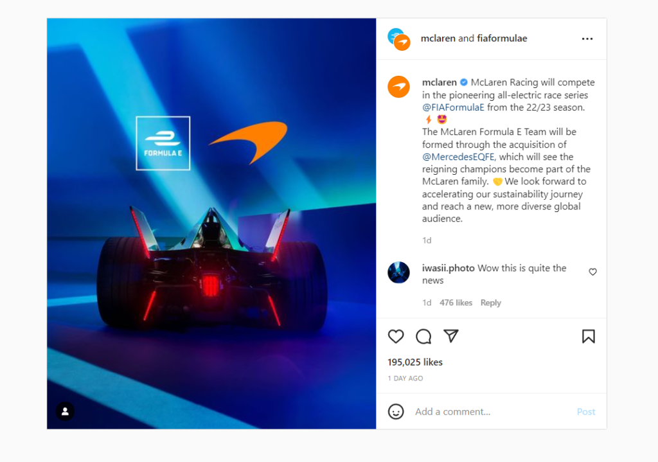Open the emoji picker smiley icon
Screen dimensions: 658x462
pyautogui.click(x=396, y=412)
